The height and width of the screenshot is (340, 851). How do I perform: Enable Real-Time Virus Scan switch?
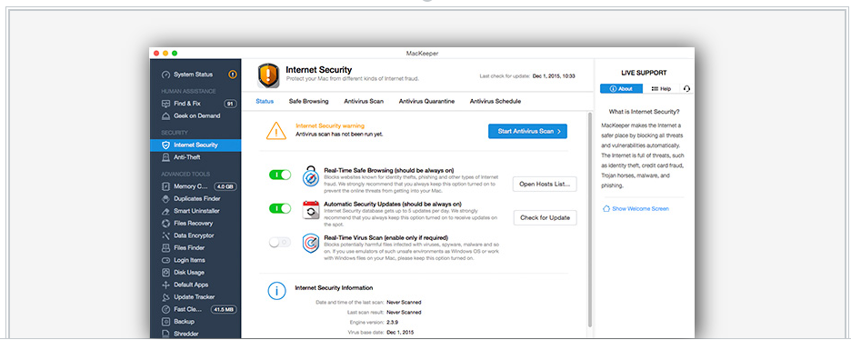(280, 243)
